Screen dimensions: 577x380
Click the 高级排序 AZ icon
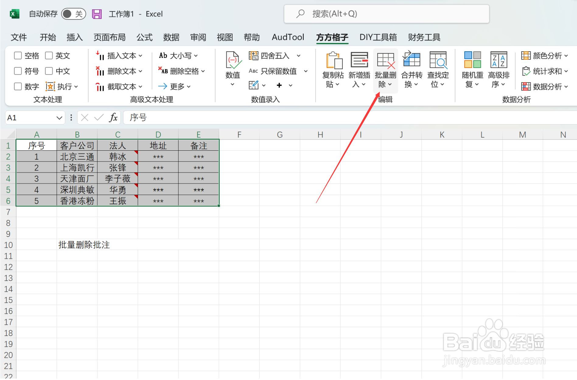pos(499,60)
